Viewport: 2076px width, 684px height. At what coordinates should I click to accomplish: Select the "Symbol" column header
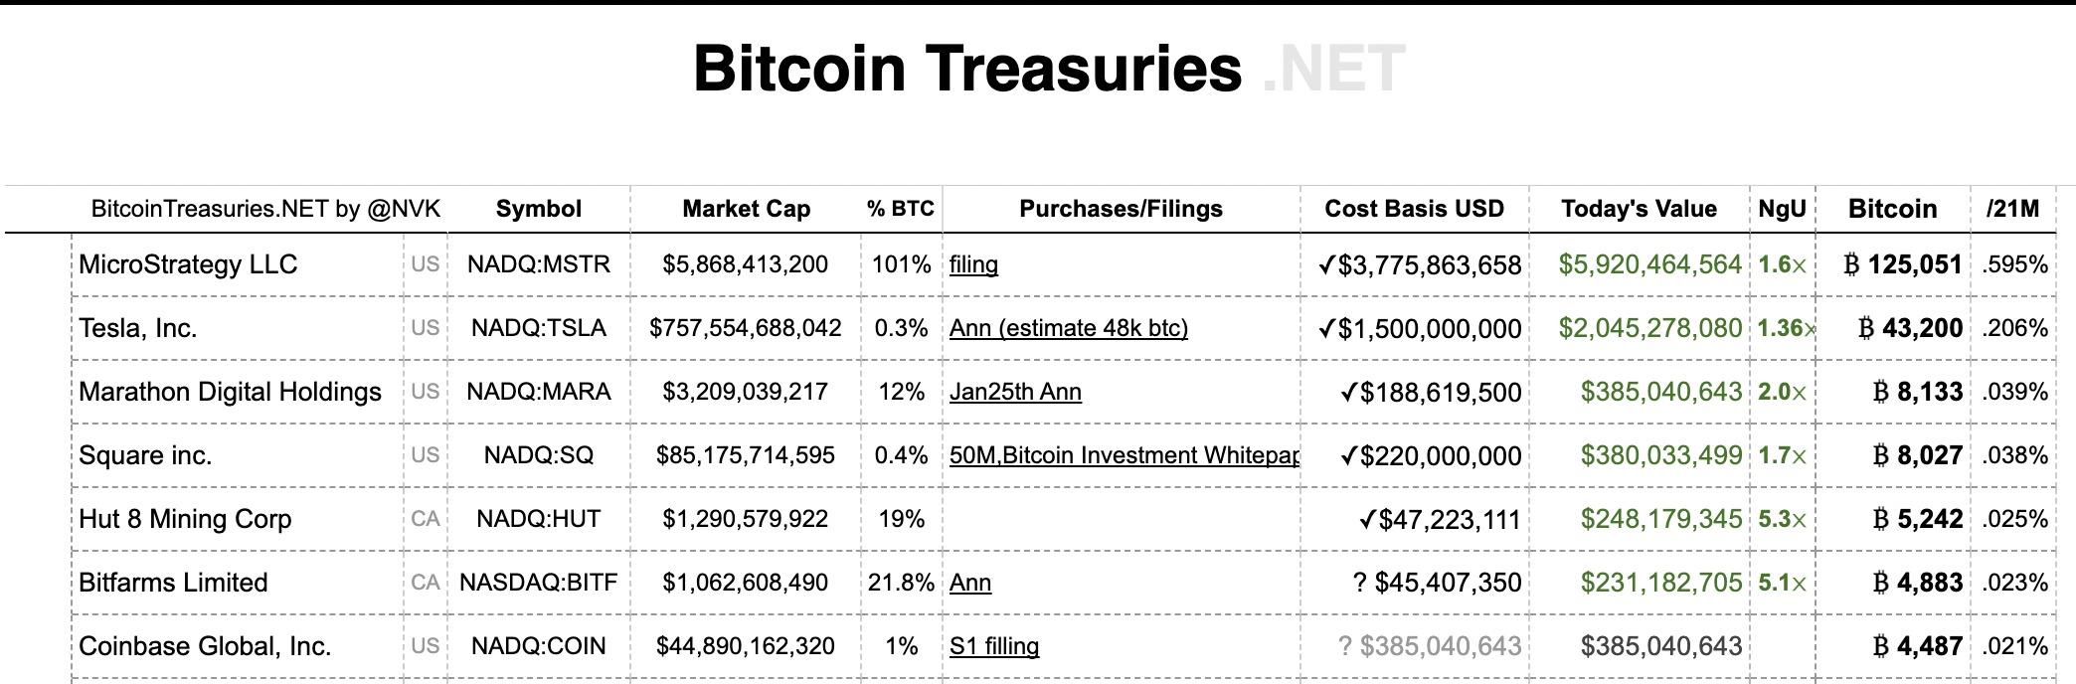(538, 209)
